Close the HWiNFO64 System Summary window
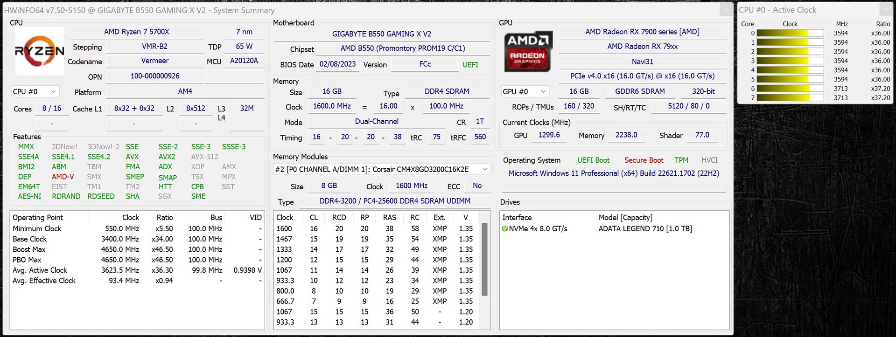 (x=726, y=10)
